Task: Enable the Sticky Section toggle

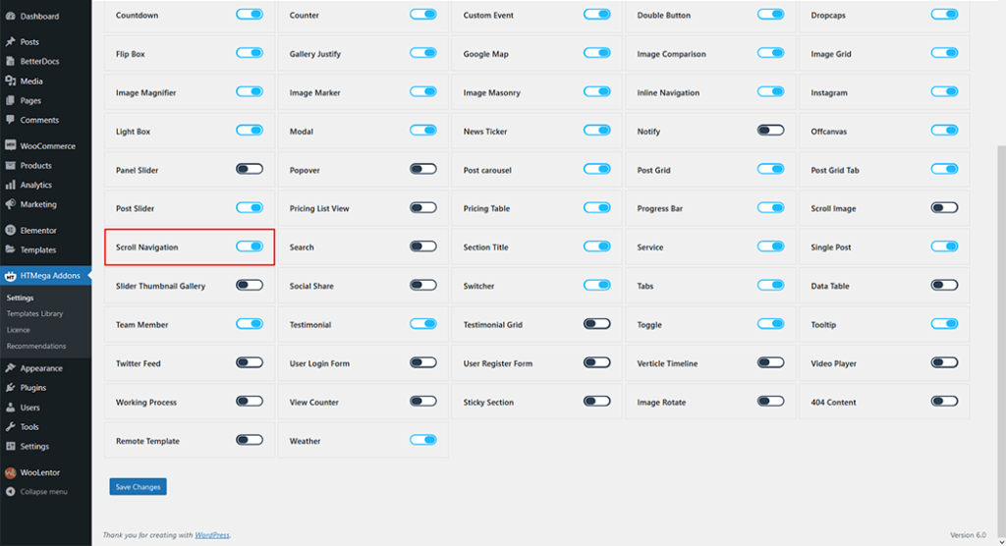Action: (596, 402)
